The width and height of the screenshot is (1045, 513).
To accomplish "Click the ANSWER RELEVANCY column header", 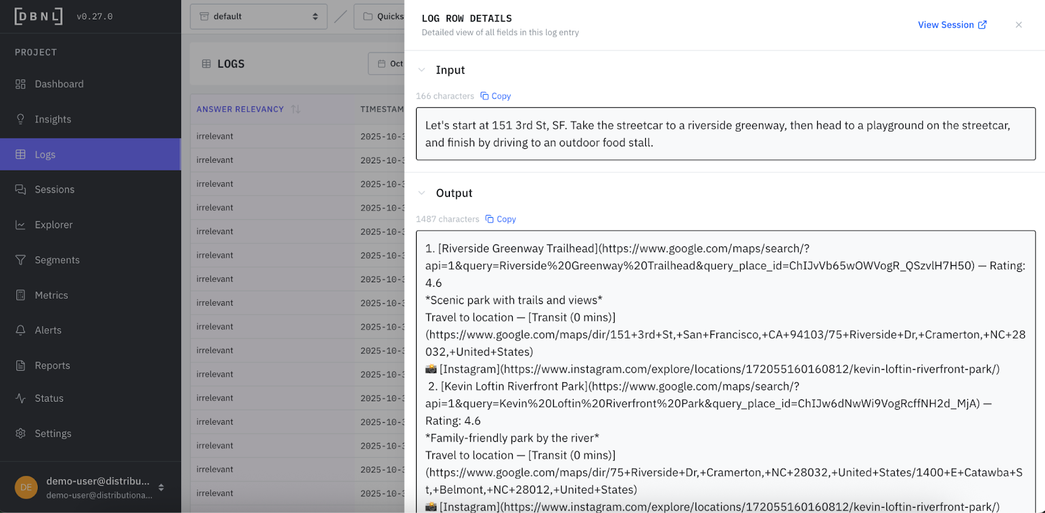I will click(240, 109).
